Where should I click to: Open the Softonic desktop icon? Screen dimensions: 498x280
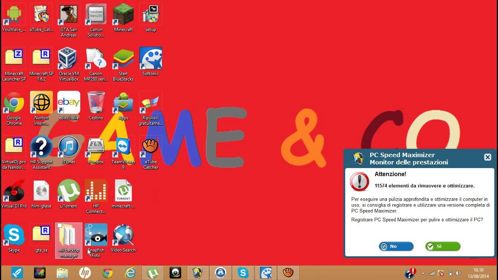151,62
